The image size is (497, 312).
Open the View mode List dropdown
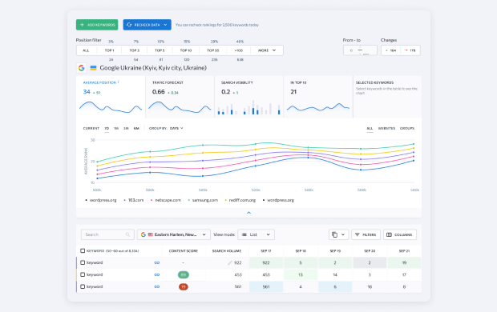[x=256, y=234]
